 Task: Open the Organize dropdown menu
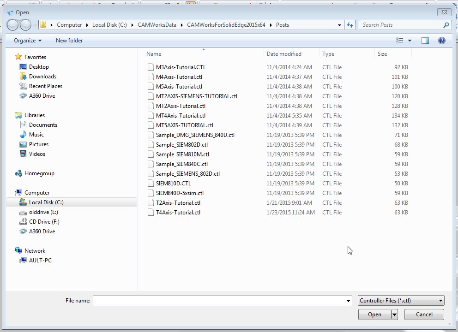point(28,41)
